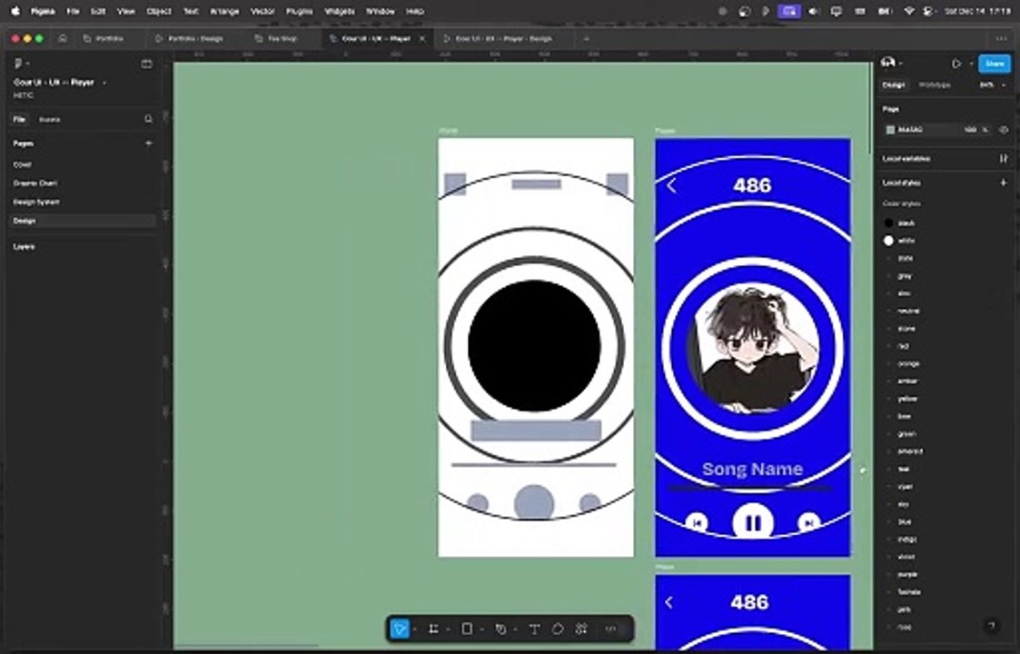
Task: Go to home icon in tab bar
Action: pos(63,38)
